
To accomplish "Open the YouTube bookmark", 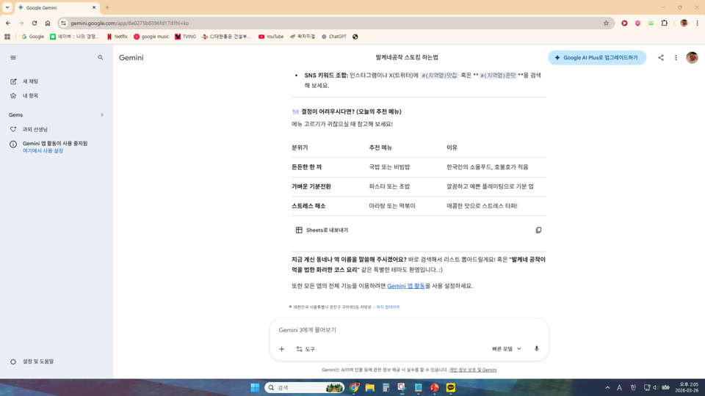I will pyautogui.click(x=271, y=37).
